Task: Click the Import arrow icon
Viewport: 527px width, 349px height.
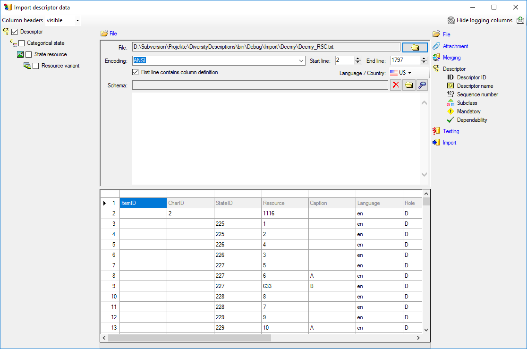Action: pos(436,143)
